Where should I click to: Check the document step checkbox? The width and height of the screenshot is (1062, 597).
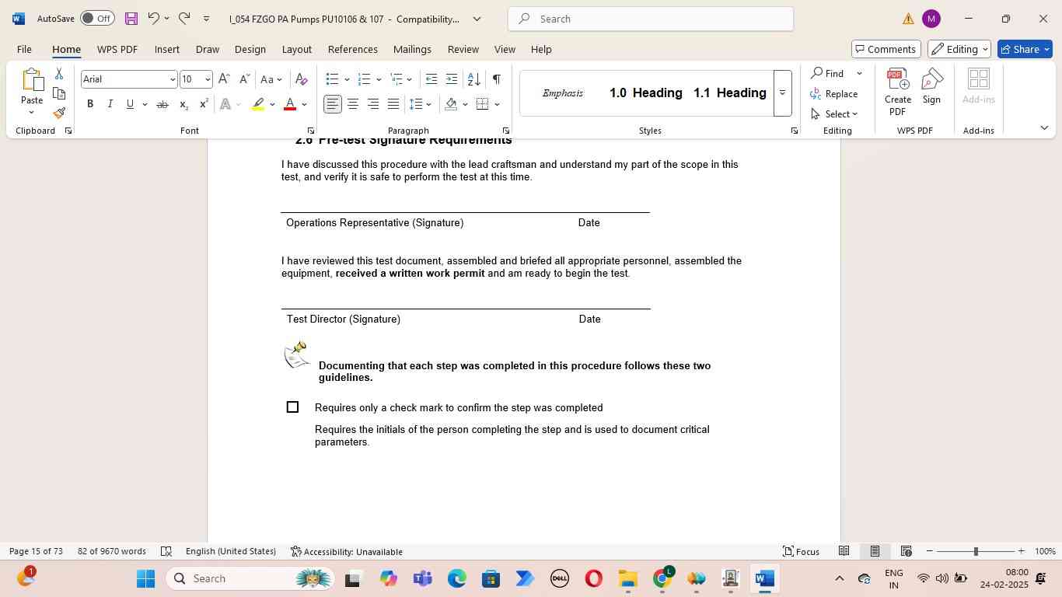point(292,407)
